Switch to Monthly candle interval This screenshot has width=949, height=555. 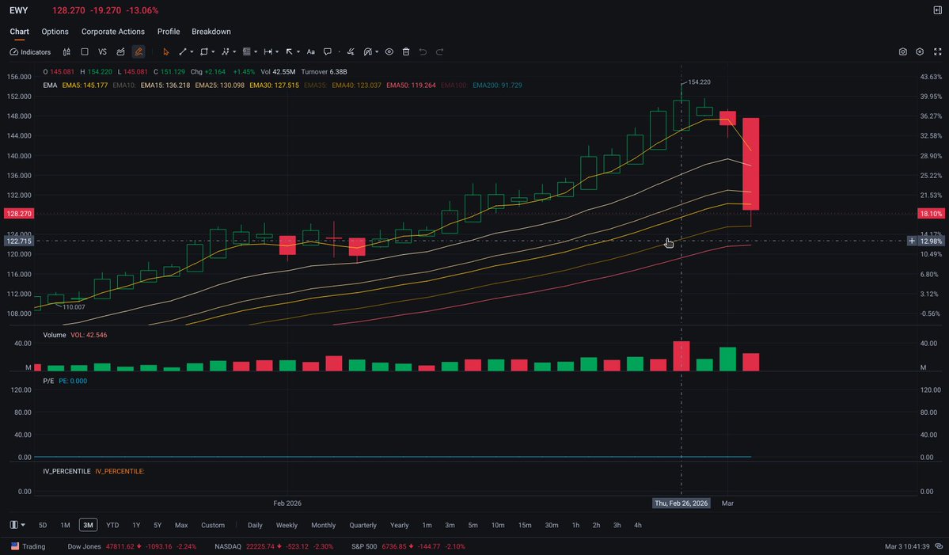pos(323,526)
